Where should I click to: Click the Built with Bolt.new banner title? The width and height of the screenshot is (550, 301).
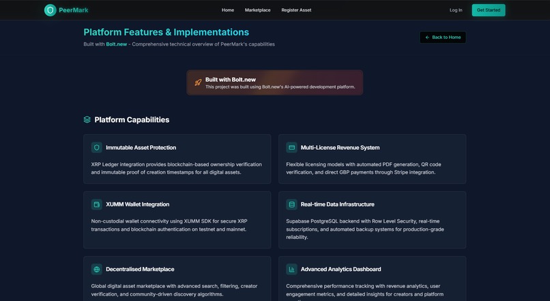click(x=231, y=80)
